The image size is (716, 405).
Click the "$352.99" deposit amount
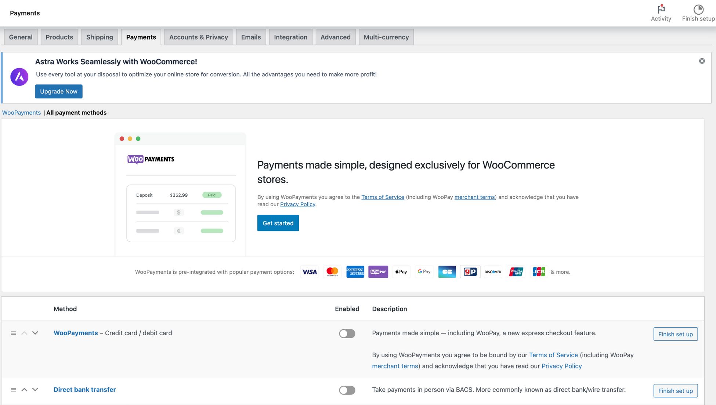178,195
